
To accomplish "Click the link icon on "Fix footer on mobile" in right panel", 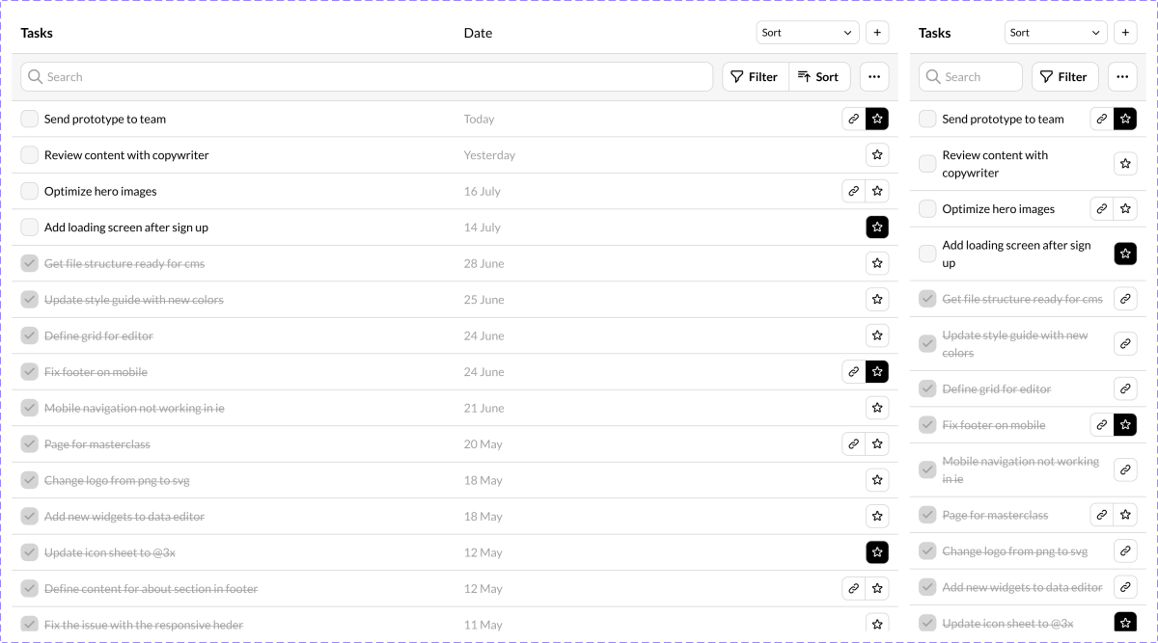I will tap(1101, 424).
